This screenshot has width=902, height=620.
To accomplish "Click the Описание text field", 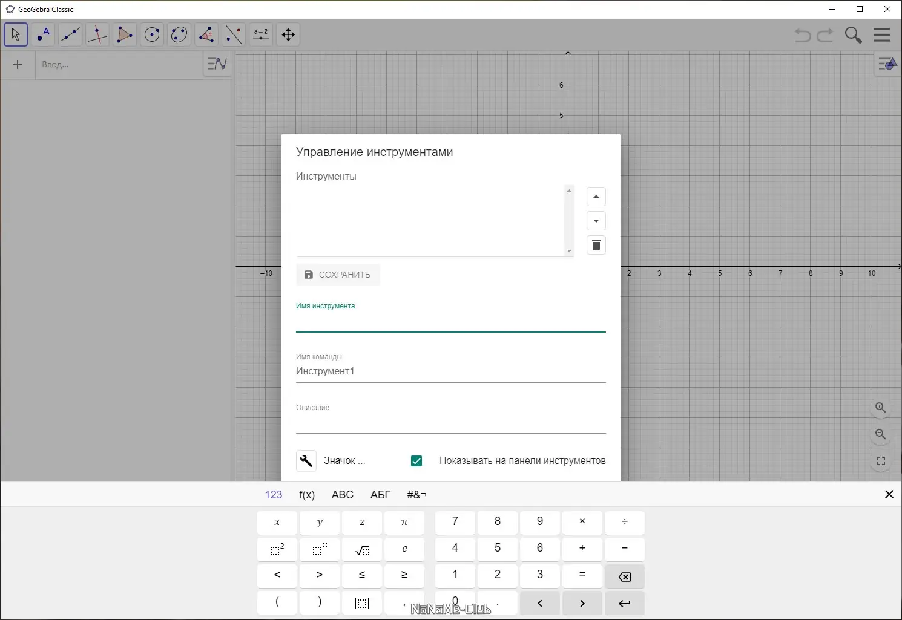I will pyautogui.click(x=451, y=422).
